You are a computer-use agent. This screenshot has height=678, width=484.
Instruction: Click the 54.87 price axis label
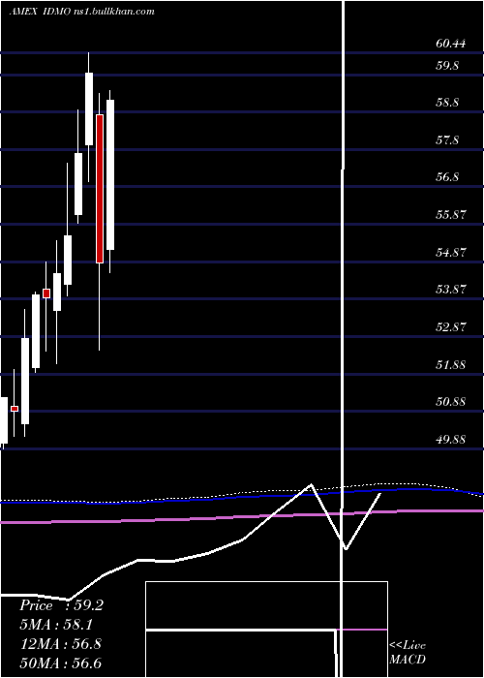(x=451, y=252)
